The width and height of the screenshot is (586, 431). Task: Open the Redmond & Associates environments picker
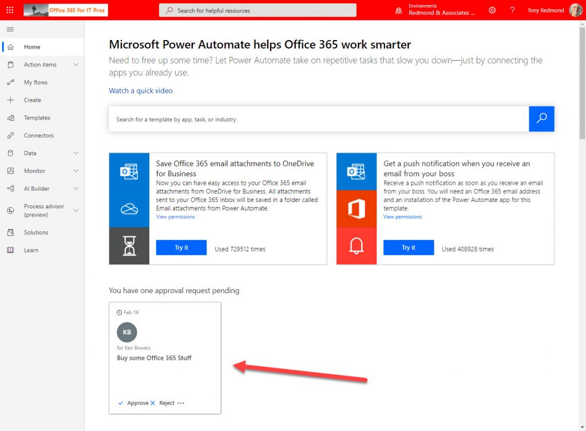point(440,10)
